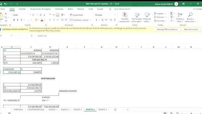Click the text orientation icon
Screen dimensions: 202x114
(x=62, y=15)
